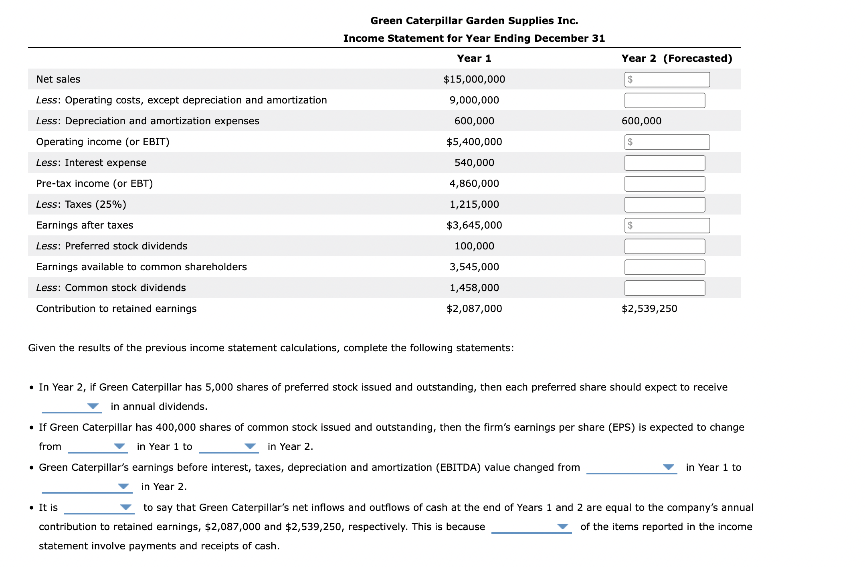Click the Year 2 Earnings after taxes field
Screen dimensions: 865x567
coord(667,225)
